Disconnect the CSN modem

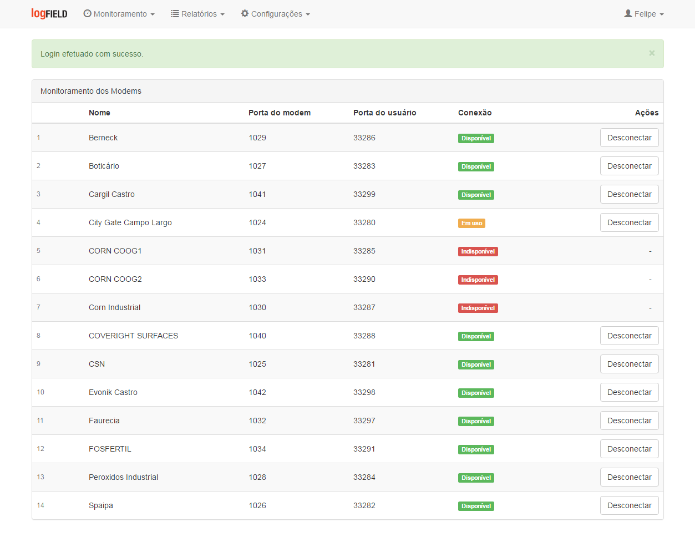pyautogui.click(x=630, y=364)
